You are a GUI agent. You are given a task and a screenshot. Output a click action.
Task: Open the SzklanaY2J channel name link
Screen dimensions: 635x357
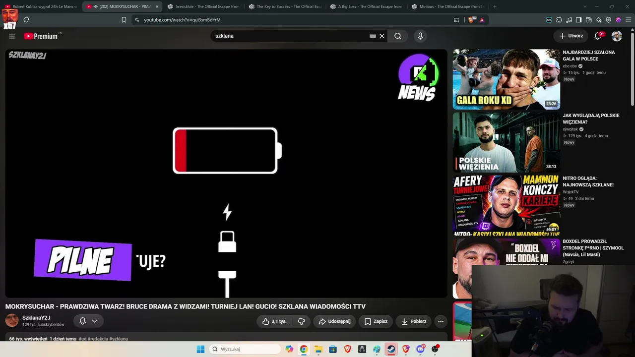pos(36,318)
